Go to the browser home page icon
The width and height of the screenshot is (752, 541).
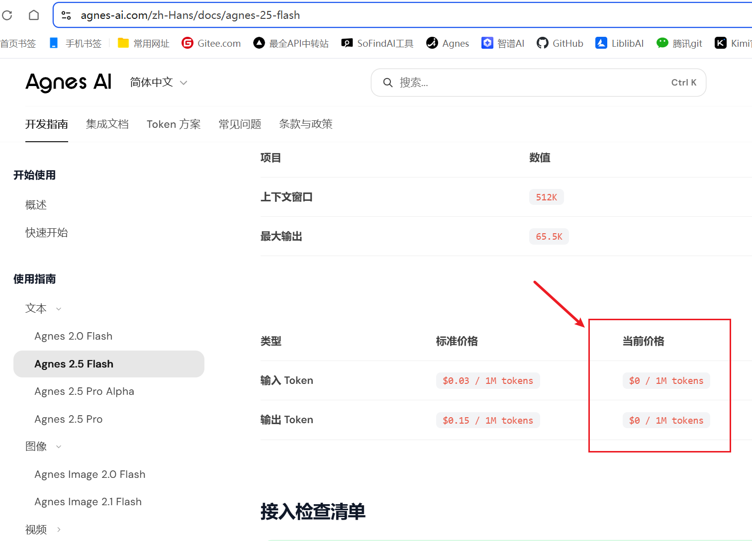tap(34, 15)
